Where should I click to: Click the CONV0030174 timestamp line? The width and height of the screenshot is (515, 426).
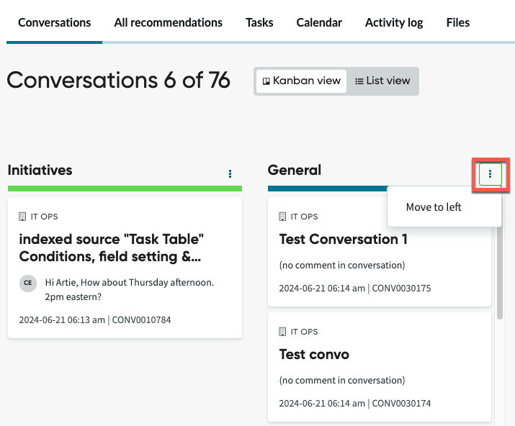(x=354, y=404)
